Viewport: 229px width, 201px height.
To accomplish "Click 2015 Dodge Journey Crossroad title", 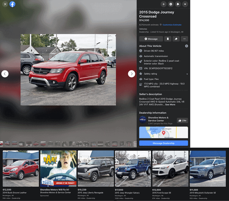I will 157,14.
